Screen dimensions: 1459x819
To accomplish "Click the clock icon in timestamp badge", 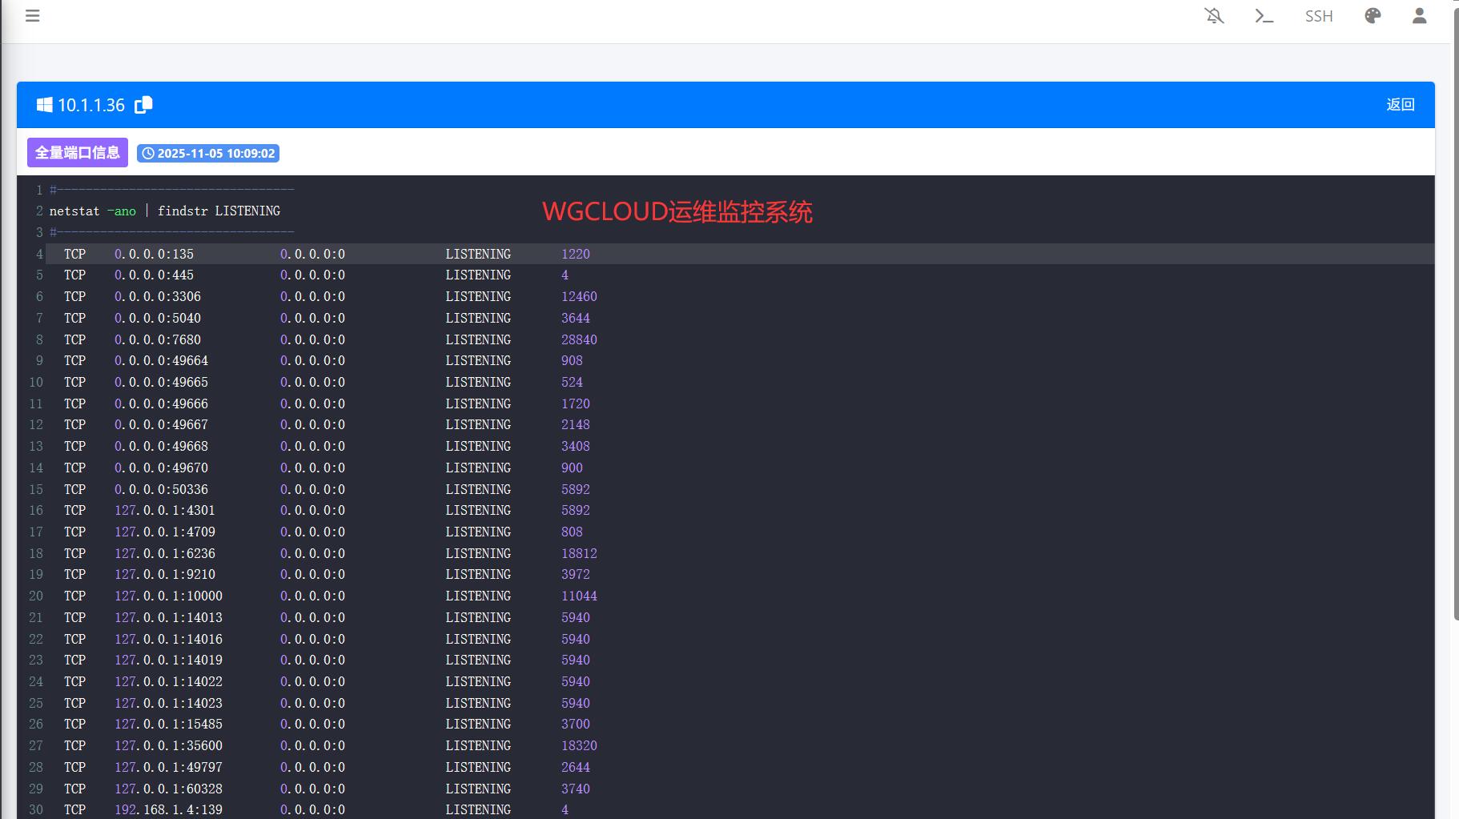I will tap(148, 154).
